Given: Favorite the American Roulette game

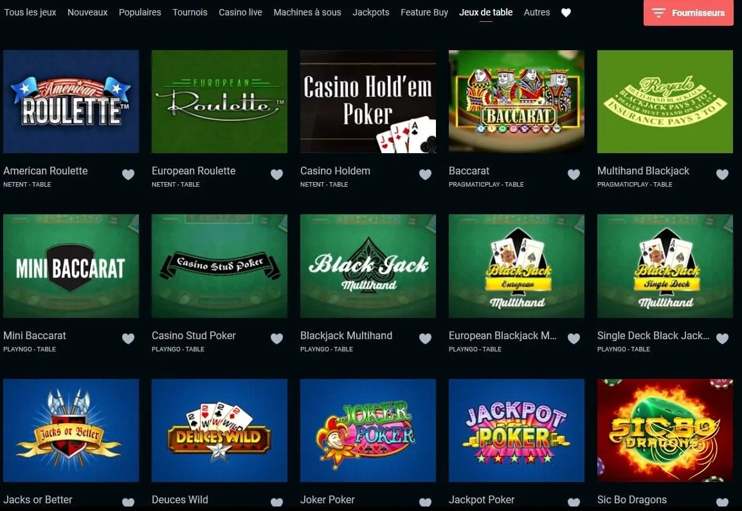Looking at the screenshot, I should 128,174.
